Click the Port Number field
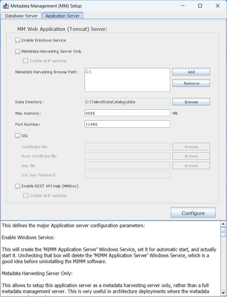 127,124
